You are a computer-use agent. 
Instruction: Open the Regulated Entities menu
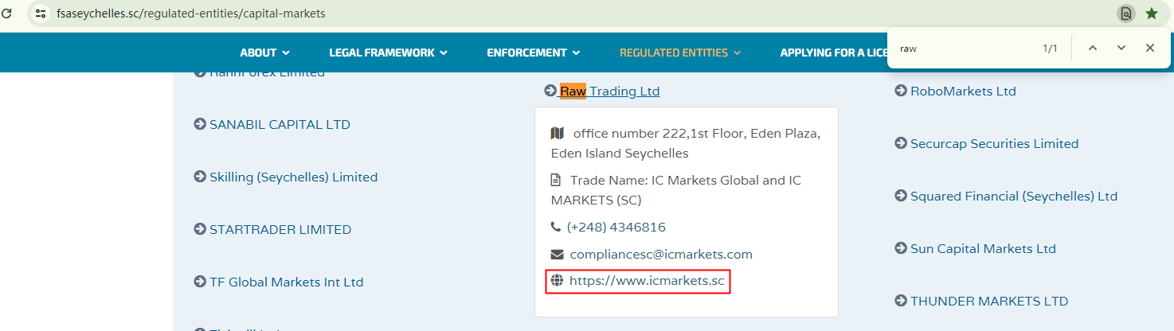[x=680, y=53]
